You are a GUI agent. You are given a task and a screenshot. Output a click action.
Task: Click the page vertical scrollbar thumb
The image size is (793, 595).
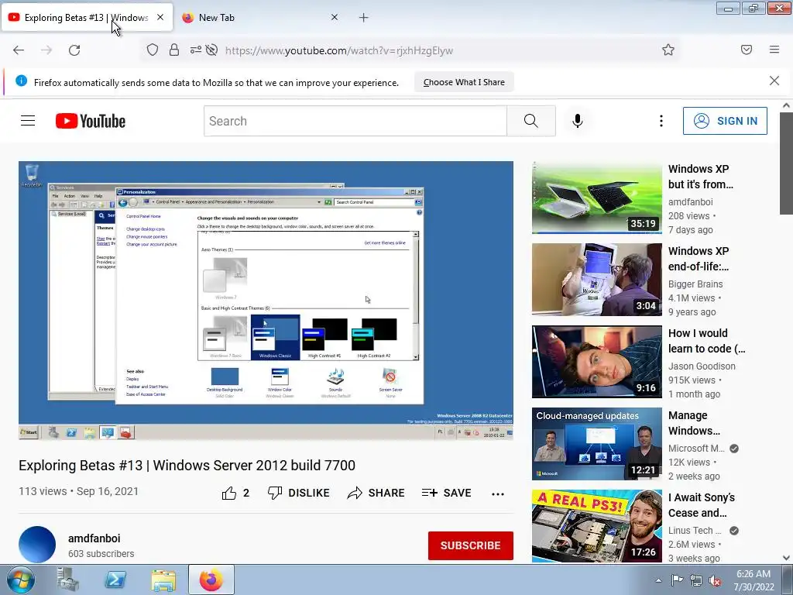(x=786, y=163)
